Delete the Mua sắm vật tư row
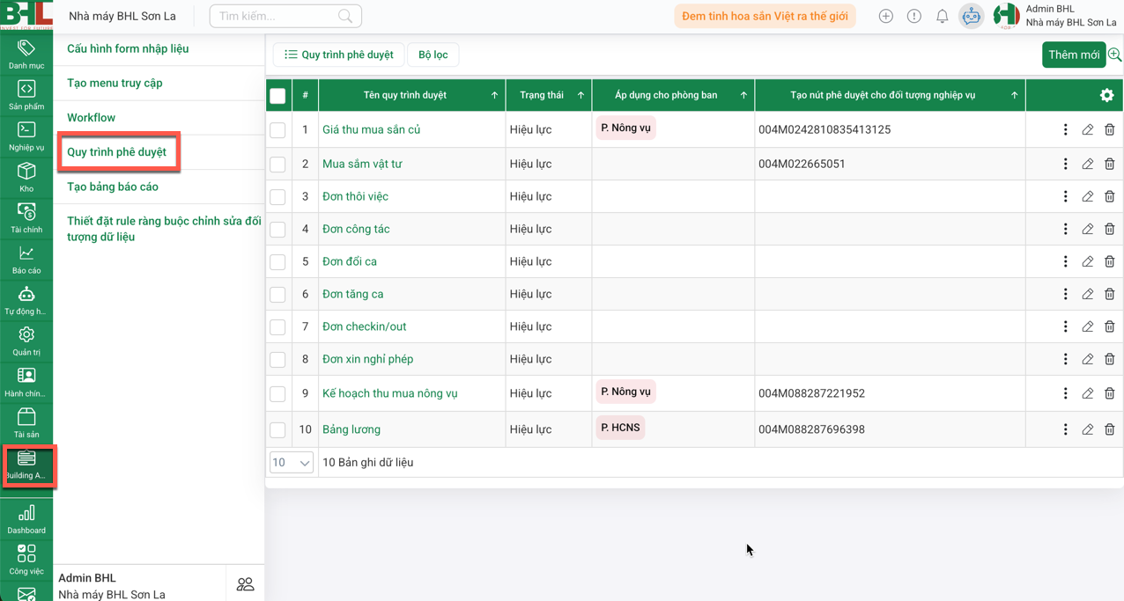This screenshot has width=1124, height=601. (1110, 164)
